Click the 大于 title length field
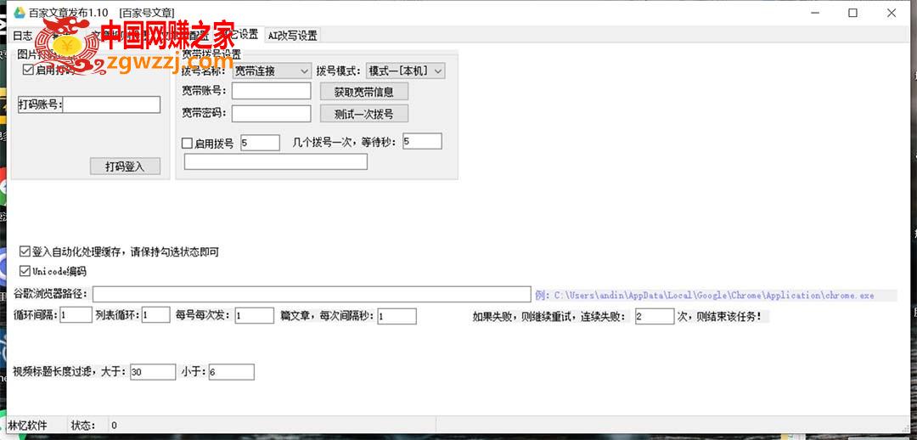 tap(153, 371)
